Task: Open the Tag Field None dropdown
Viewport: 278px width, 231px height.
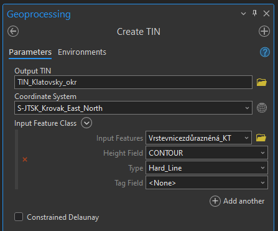Action: click(x=206, y=183)
